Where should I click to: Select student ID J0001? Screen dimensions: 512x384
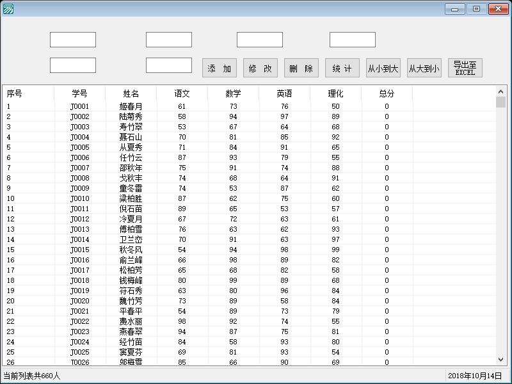coord(79,106)
